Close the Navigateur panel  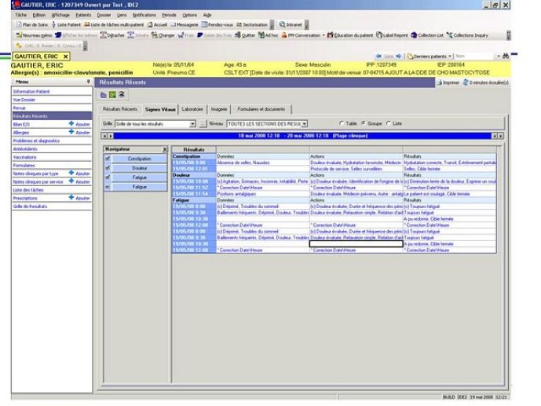pyautogui.click(x=165, y=149)
